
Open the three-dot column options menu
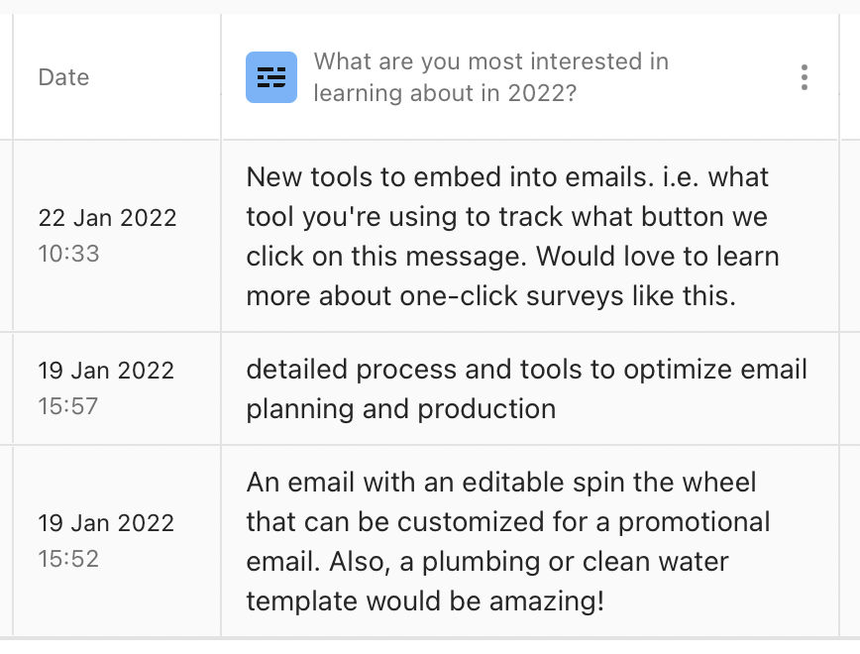click(804, 77)
